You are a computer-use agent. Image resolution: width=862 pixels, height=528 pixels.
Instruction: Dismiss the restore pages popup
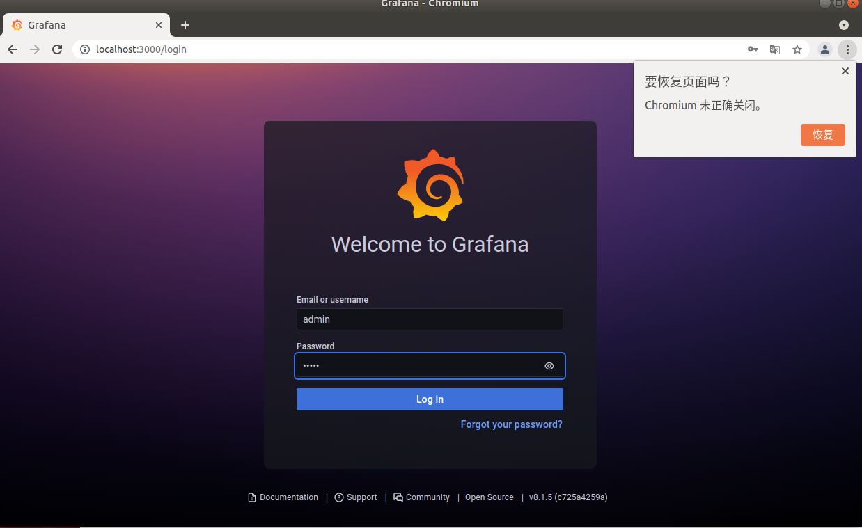(x=845, y=71)
